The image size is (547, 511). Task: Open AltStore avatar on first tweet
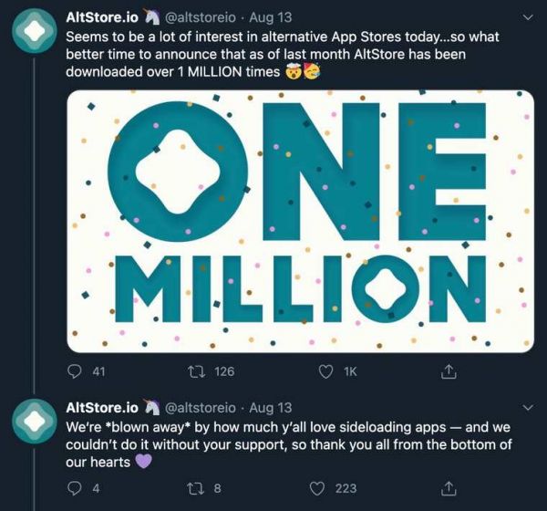pyautogui.click(x=35, y=32)
